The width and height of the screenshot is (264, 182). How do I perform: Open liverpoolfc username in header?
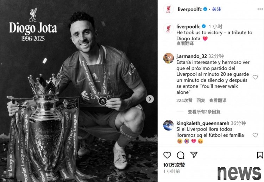190,9
